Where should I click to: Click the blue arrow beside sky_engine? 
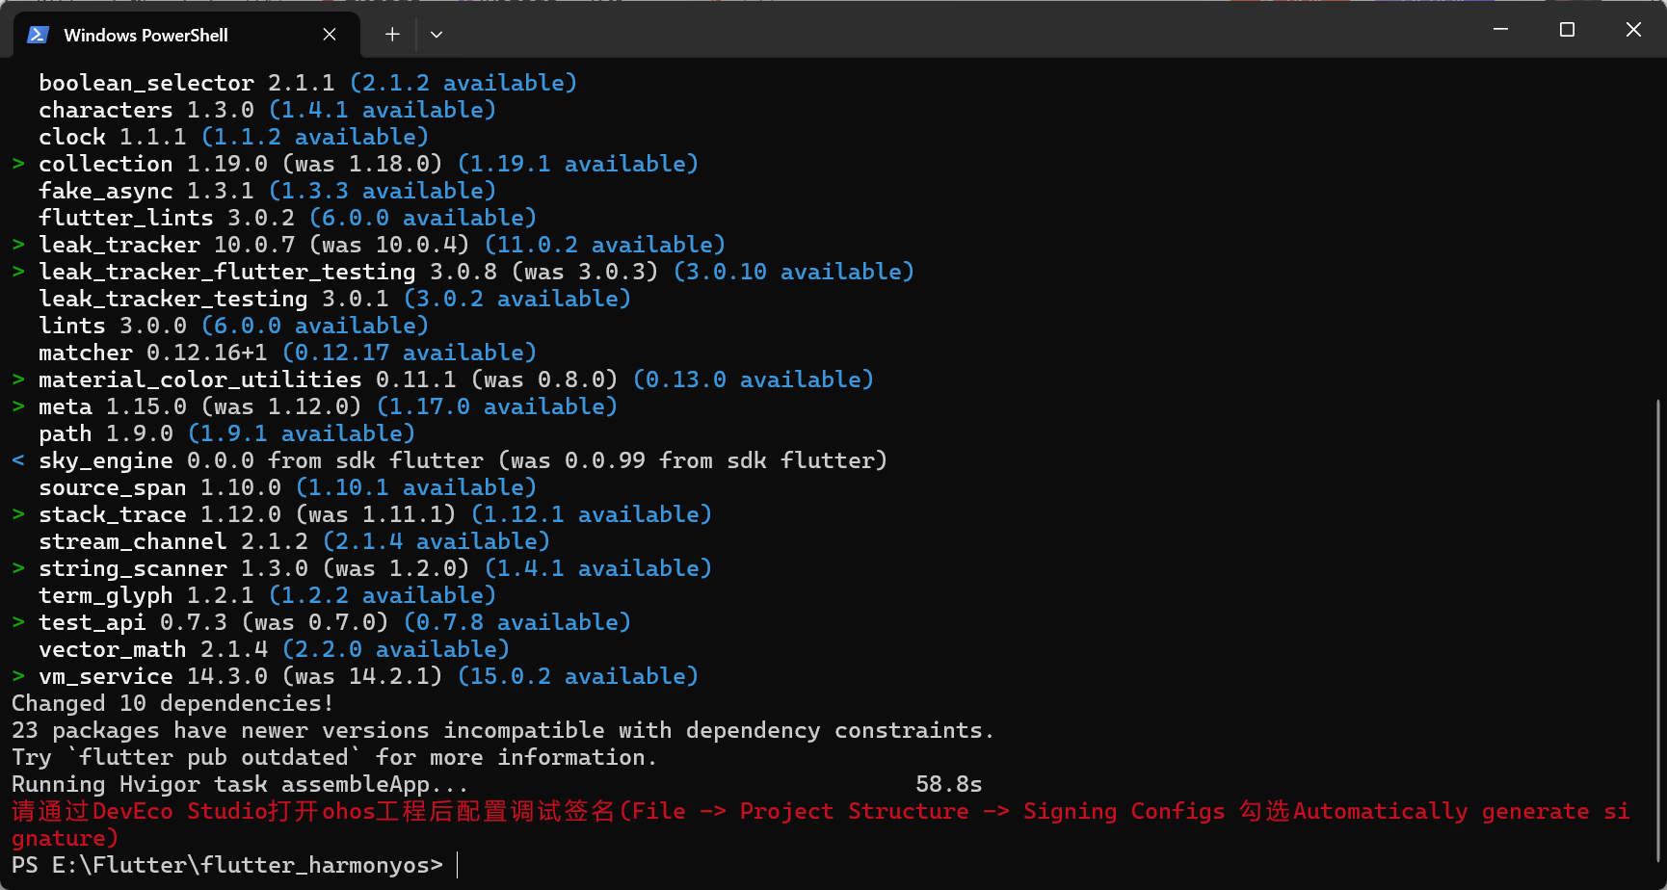(18, 460)
